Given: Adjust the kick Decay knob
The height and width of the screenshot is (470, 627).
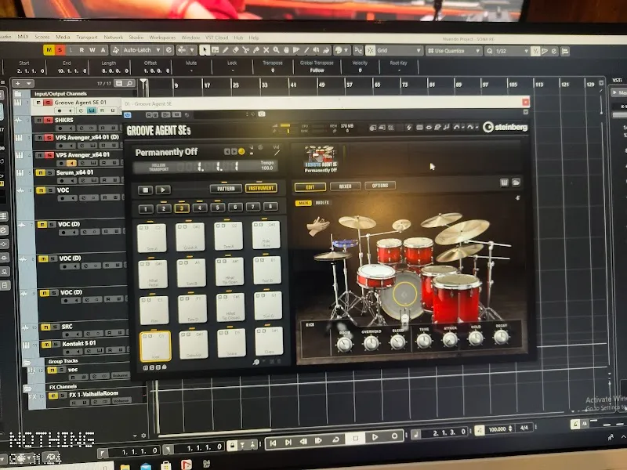Looking at the screenshot, I should 501,337.
